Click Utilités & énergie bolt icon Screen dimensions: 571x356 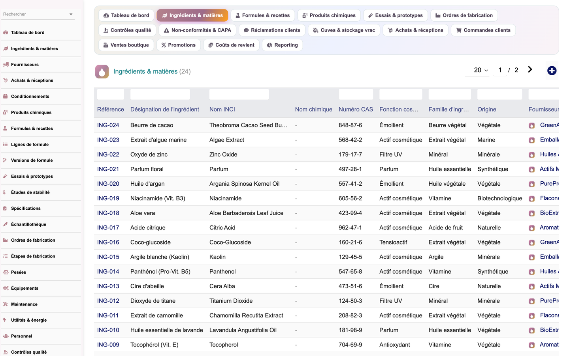[5, 320]
